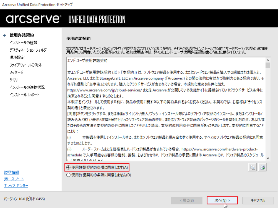Click the cloud-services URL in license text

point(105,90)
